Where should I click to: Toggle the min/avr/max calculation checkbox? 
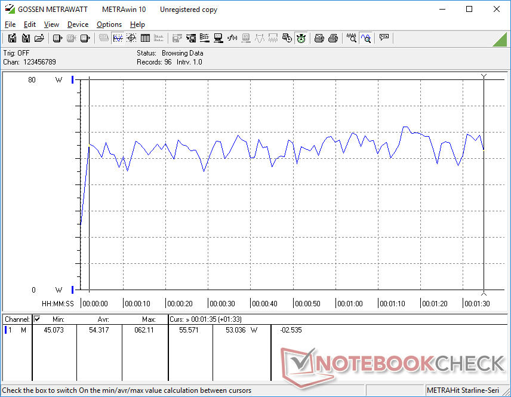pyautogui.click(x=37, y=319)
